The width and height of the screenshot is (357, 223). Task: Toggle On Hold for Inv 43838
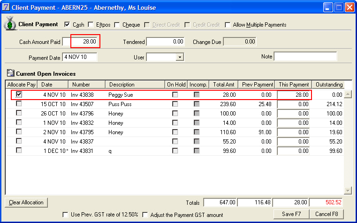pyautogui.click(x=175, y=94)
